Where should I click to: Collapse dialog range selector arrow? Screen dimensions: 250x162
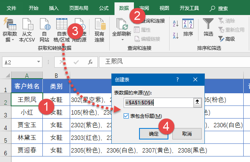click(x=197, y=102)
